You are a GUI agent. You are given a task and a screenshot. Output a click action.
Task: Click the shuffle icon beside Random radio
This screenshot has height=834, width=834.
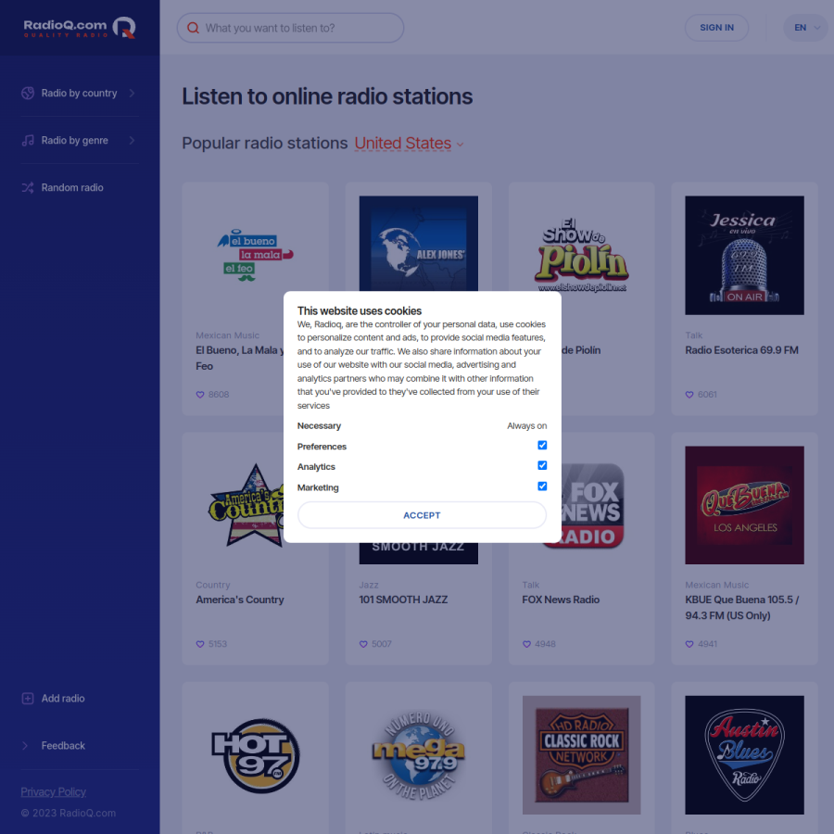[28, 188]
